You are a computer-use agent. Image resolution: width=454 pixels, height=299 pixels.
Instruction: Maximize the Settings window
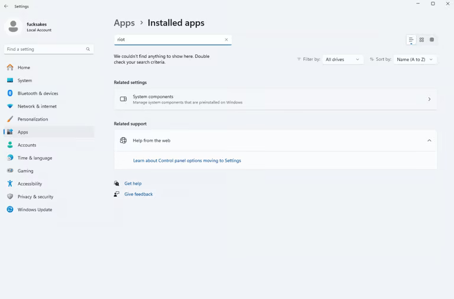pyautogui.click(x=433, y=4)
